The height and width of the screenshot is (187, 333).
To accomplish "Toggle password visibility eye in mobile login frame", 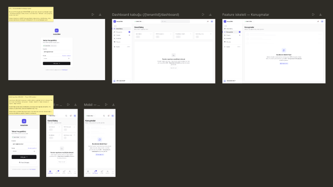I will (x=34, y=151).
